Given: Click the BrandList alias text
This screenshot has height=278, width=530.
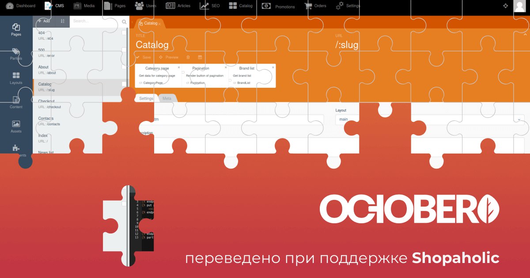Looking at the screenshot, I should coord(244,83).
